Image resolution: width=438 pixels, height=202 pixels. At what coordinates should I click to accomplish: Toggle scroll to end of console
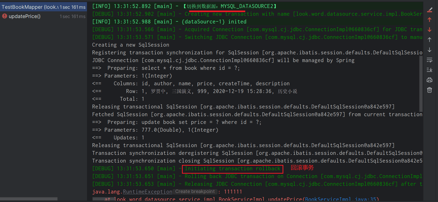click(x=430, y=70)
